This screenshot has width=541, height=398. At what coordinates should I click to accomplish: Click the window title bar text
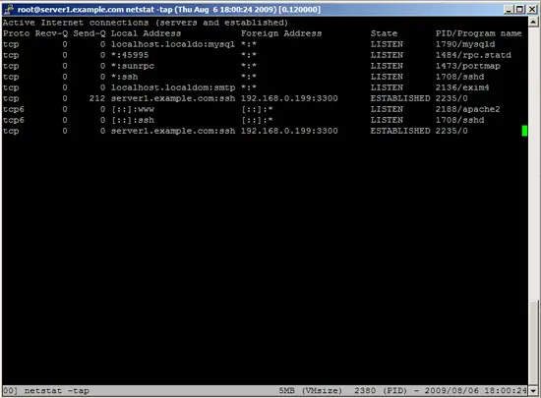(x=169, y=10)
